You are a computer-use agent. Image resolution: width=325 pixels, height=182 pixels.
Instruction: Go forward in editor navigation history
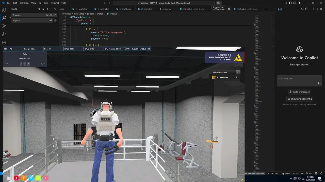tap(109, 3)
